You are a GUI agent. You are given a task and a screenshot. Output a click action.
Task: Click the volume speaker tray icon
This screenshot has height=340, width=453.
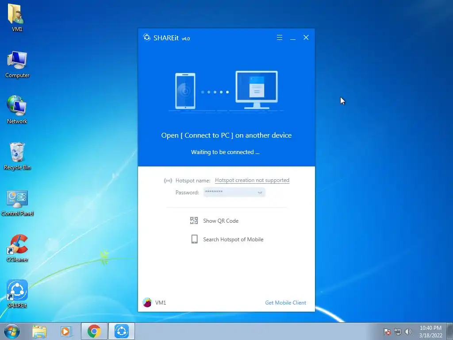point(408,332)
